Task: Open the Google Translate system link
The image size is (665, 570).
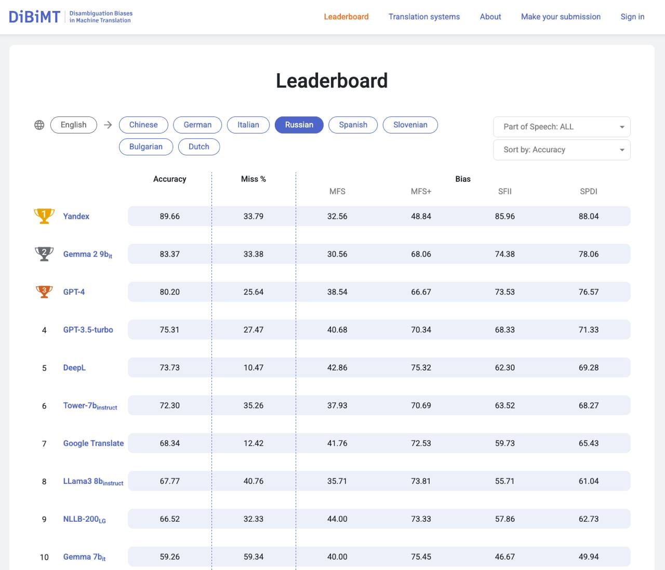Action: (94, 443)
